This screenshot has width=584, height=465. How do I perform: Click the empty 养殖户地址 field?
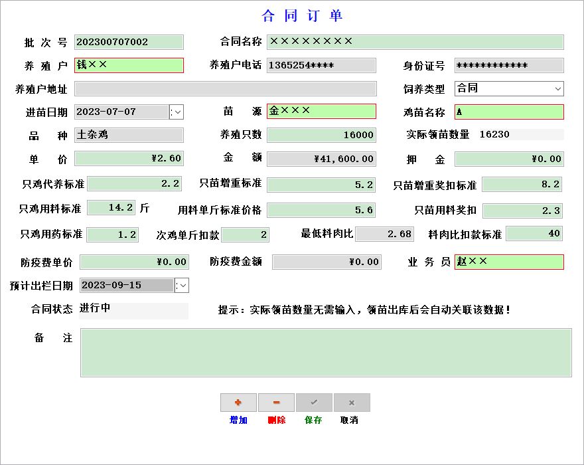226,89
